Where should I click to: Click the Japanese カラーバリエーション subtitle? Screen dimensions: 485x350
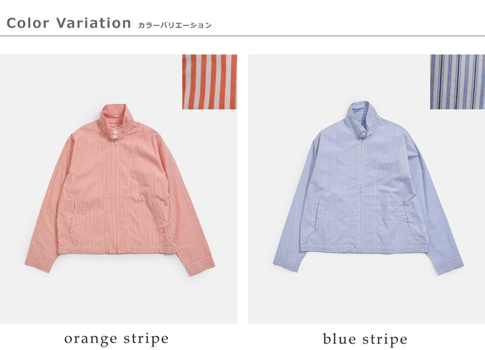coord(175,25)
